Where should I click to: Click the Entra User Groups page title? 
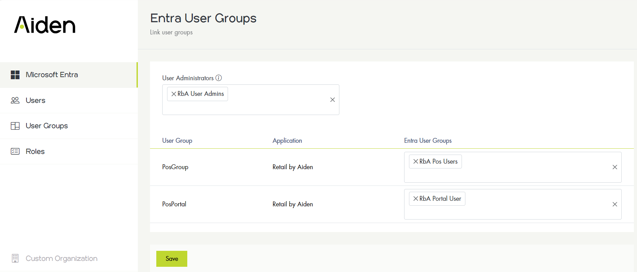pyautogui.click(x=203, y=18)
